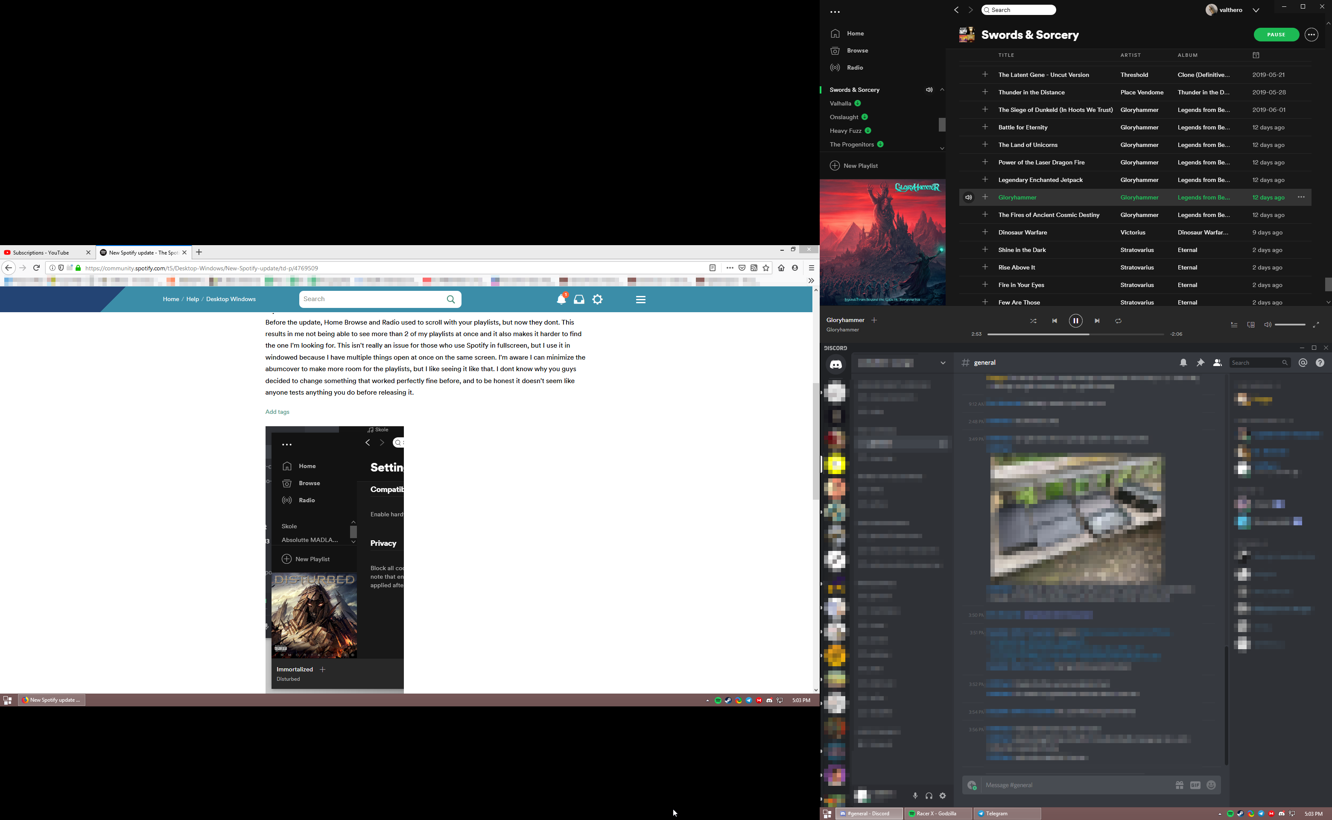This screenshot has width=1332, height=820.
Task: Click the Spotify Home sidebar icon
Action: (x=835, y=33)
